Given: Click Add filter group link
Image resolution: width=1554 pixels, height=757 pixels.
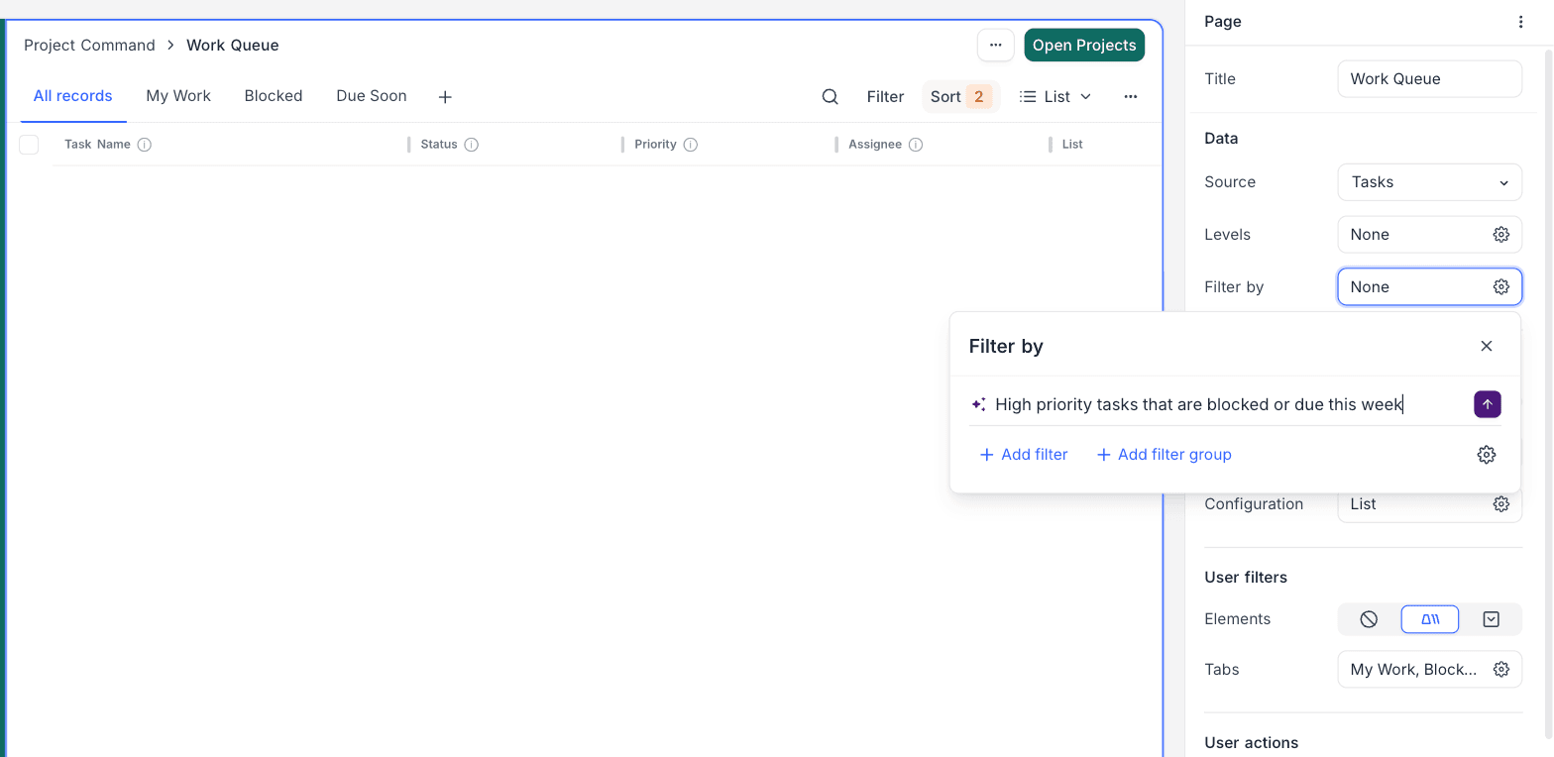Looking at the screenshot, I should point(1164,455).
